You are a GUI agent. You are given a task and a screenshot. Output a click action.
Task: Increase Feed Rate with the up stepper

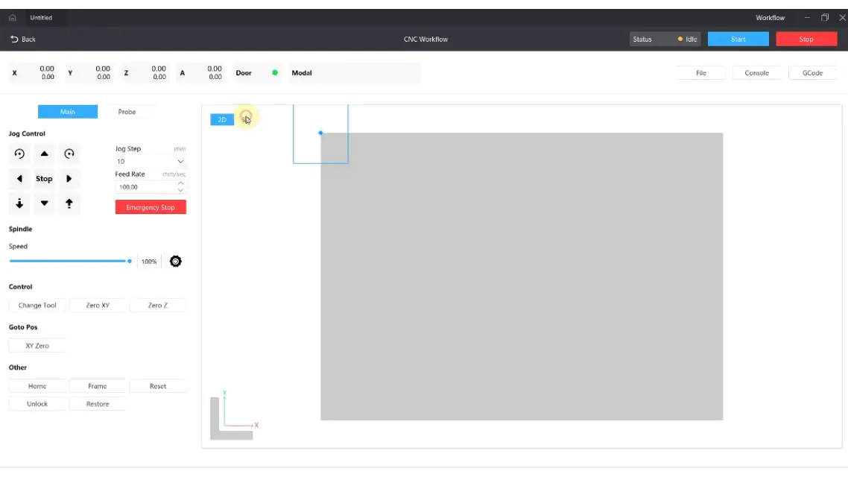[x=180, y=183]
